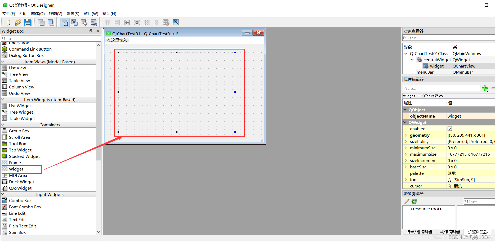Select the Adjust Size toolbar icon
495x242 pixels.
click(176, 22)
